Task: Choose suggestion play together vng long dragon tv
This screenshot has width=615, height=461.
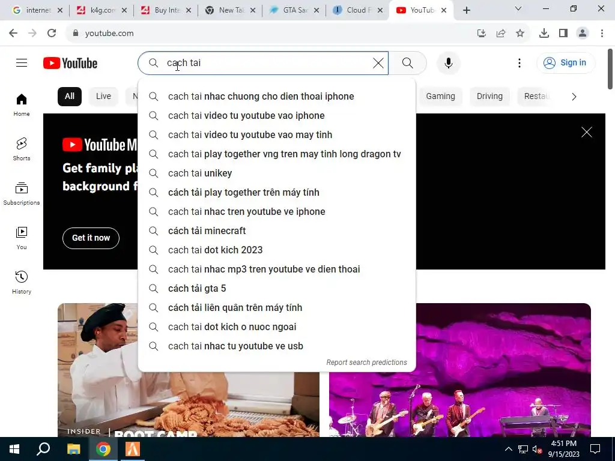Action: pos(277,154)
